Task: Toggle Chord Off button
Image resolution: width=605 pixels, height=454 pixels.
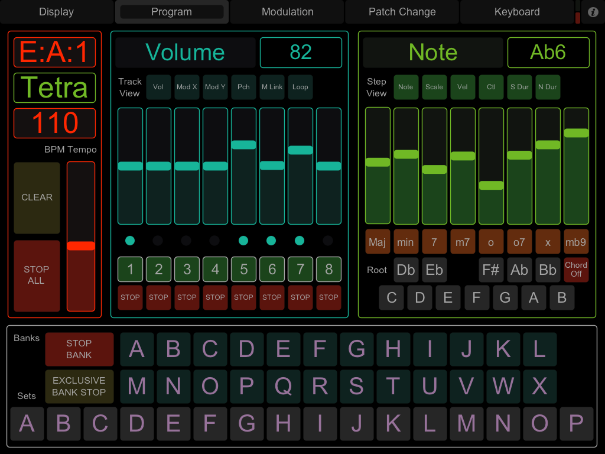Action: coord(576,270)
